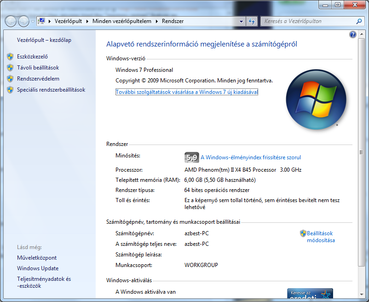Click the Windows 7 logo orb
Screen dimensions: 369x302
point(316,99)
